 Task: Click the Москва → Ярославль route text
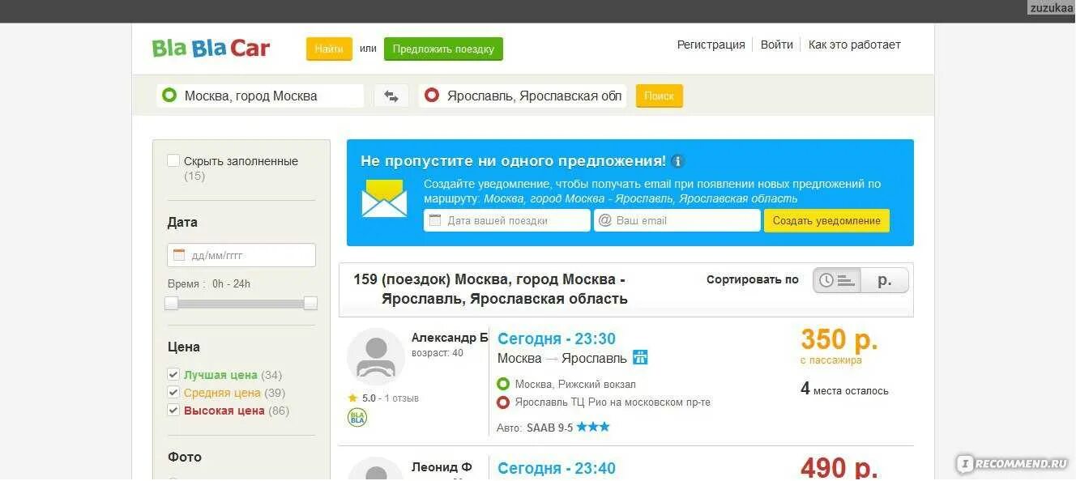point(562,358)
